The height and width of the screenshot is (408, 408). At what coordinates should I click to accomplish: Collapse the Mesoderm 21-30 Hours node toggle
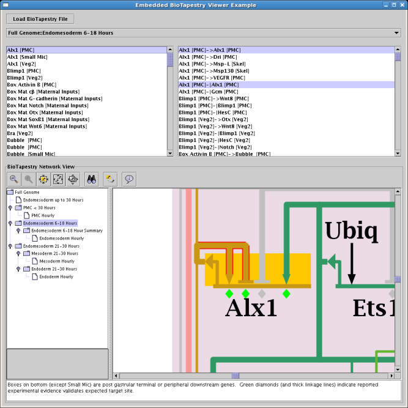point(18,253)
